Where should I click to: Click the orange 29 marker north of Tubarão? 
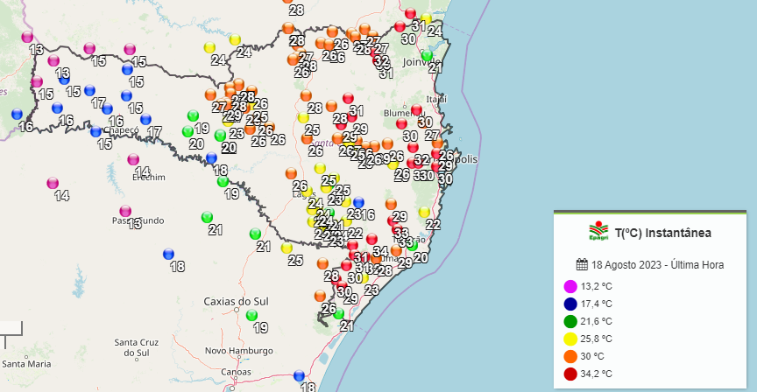(391, 204)
